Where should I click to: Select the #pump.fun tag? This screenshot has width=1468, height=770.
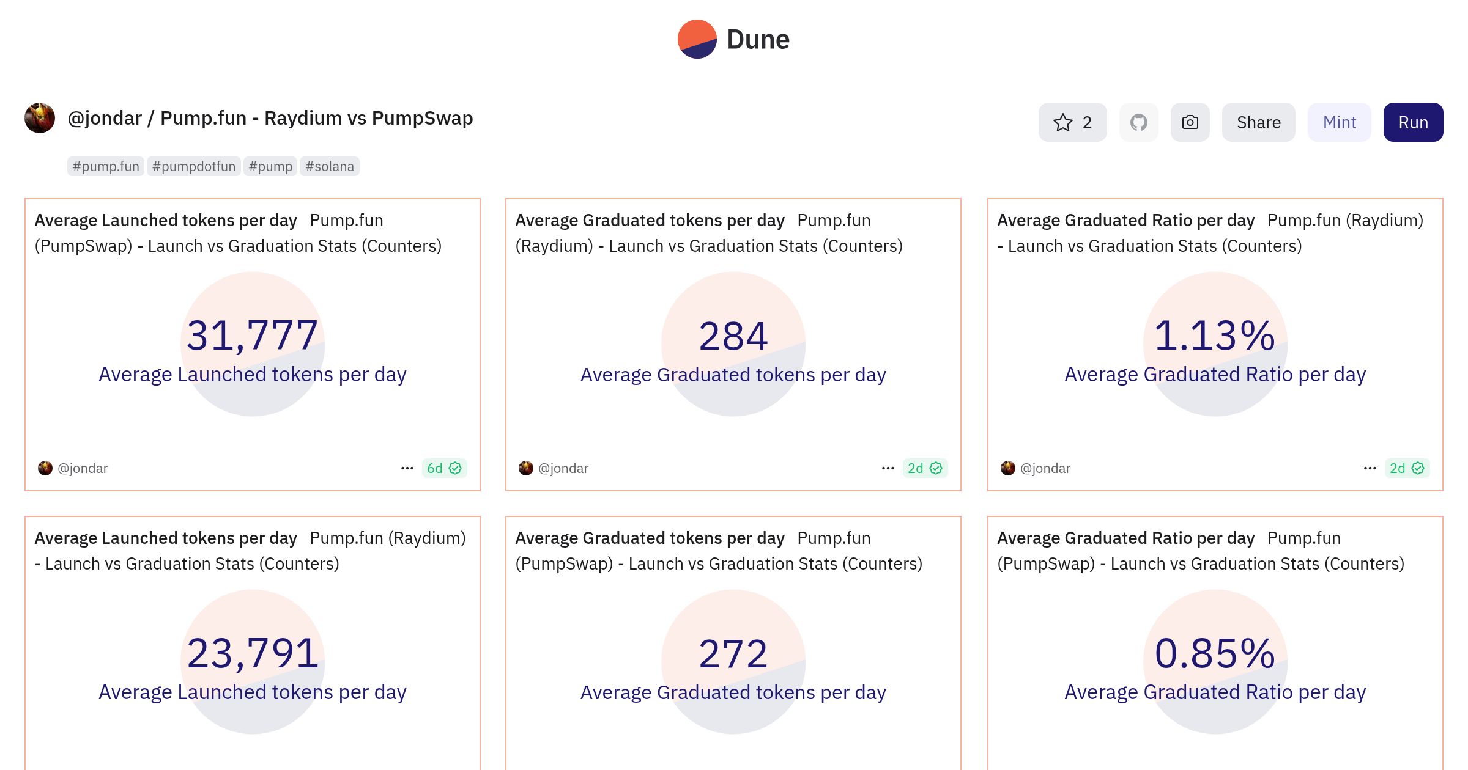tap(106, 166)
